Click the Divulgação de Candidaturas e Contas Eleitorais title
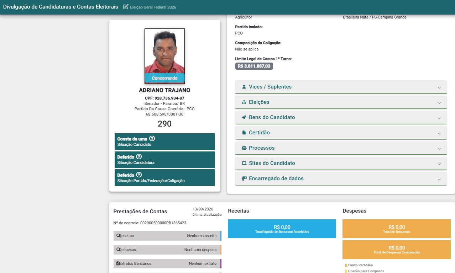This screenshot has width=455, height=273. click(61, 7)
